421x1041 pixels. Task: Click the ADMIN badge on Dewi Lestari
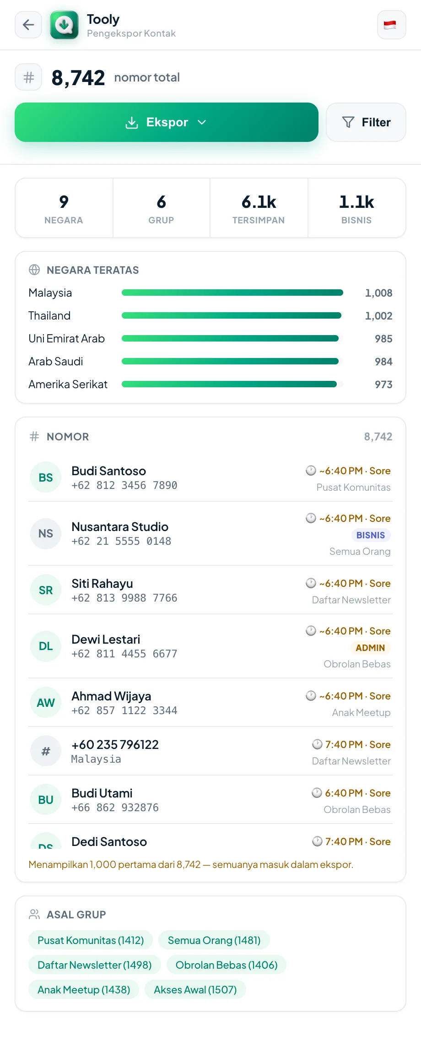point(370,648)
